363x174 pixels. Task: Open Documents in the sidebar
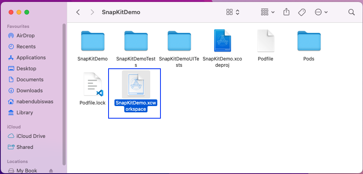26,79
